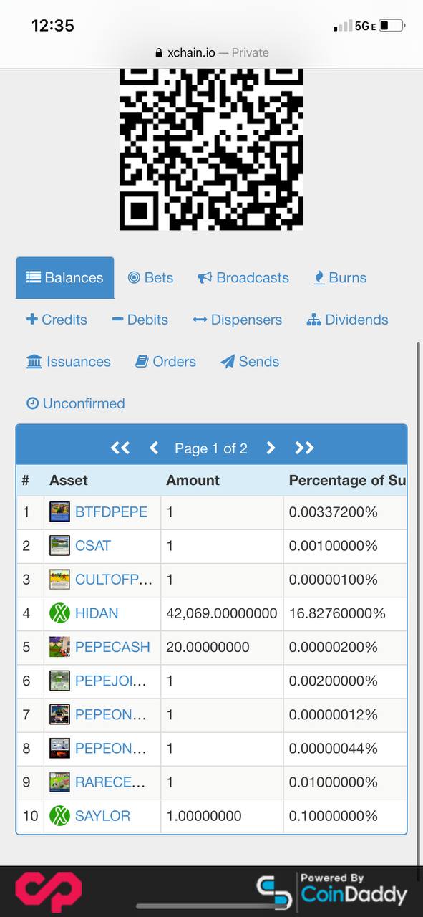Jump to first page double-arrow
Image resolution: width=423 pixels, height=917 pixels.
120,448
